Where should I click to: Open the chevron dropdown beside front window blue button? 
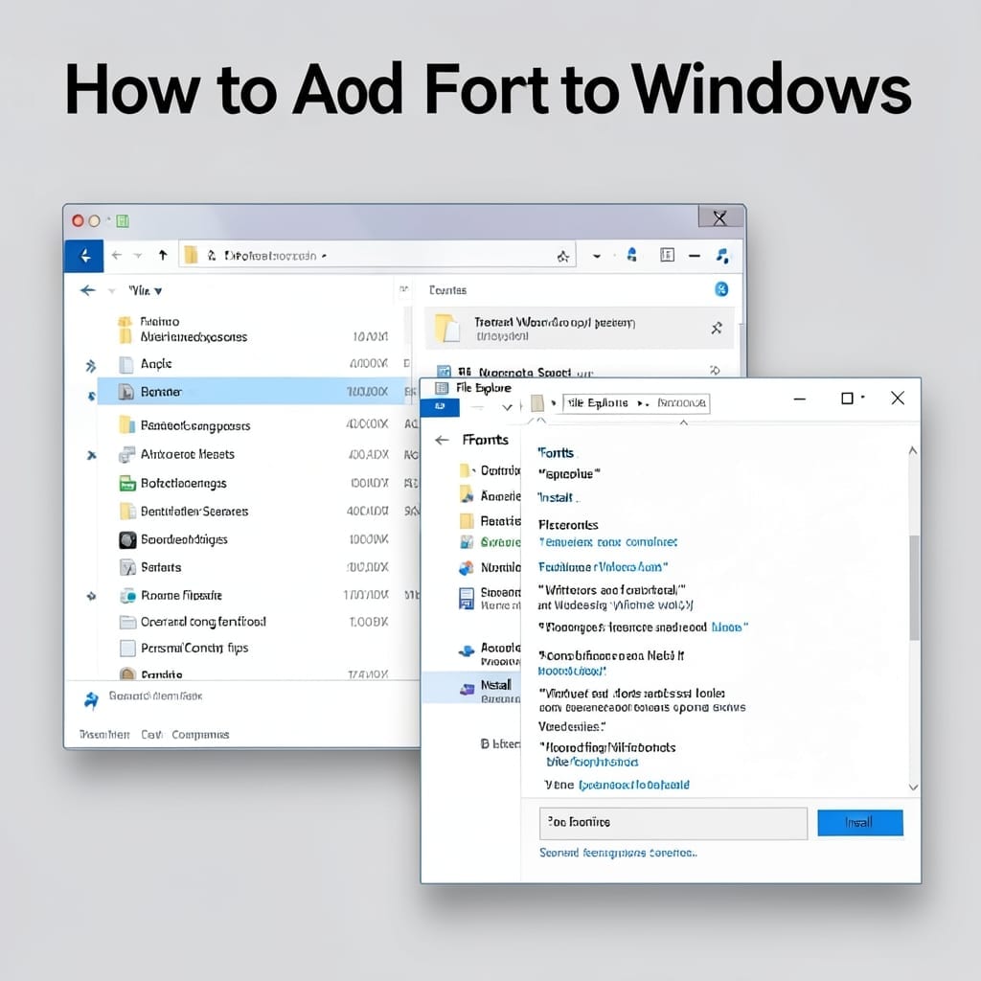508,407
